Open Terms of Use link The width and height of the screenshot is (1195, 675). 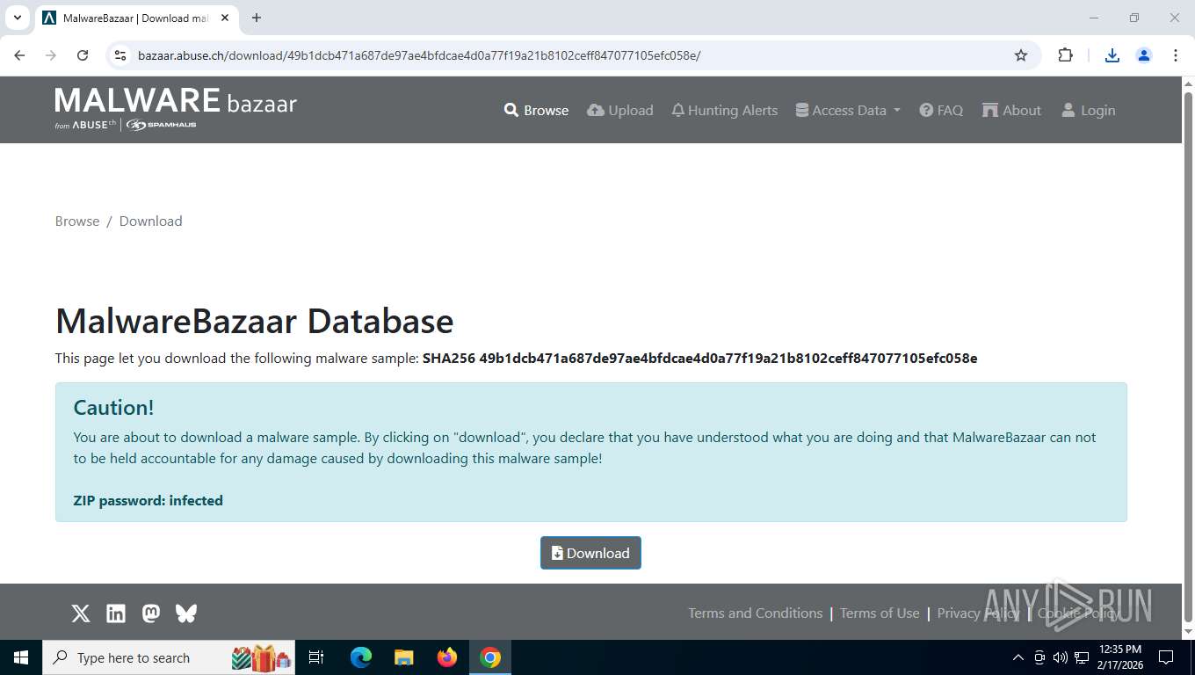[x=880, y=613]
